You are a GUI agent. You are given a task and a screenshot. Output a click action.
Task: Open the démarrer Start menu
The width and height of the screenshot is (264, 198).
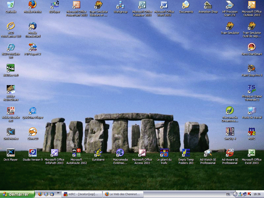(17, 194)
